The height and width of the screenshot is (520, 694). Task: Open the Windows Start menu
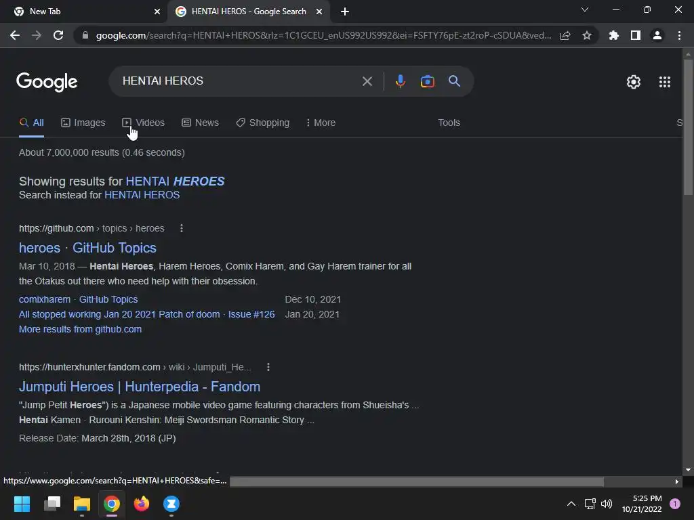click(x=22, y=504)
